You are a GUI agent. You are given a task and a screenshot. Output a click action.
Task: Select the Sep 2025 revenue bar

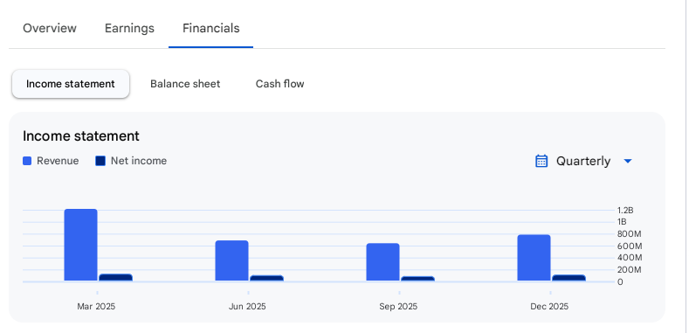[x=382, y=261]
